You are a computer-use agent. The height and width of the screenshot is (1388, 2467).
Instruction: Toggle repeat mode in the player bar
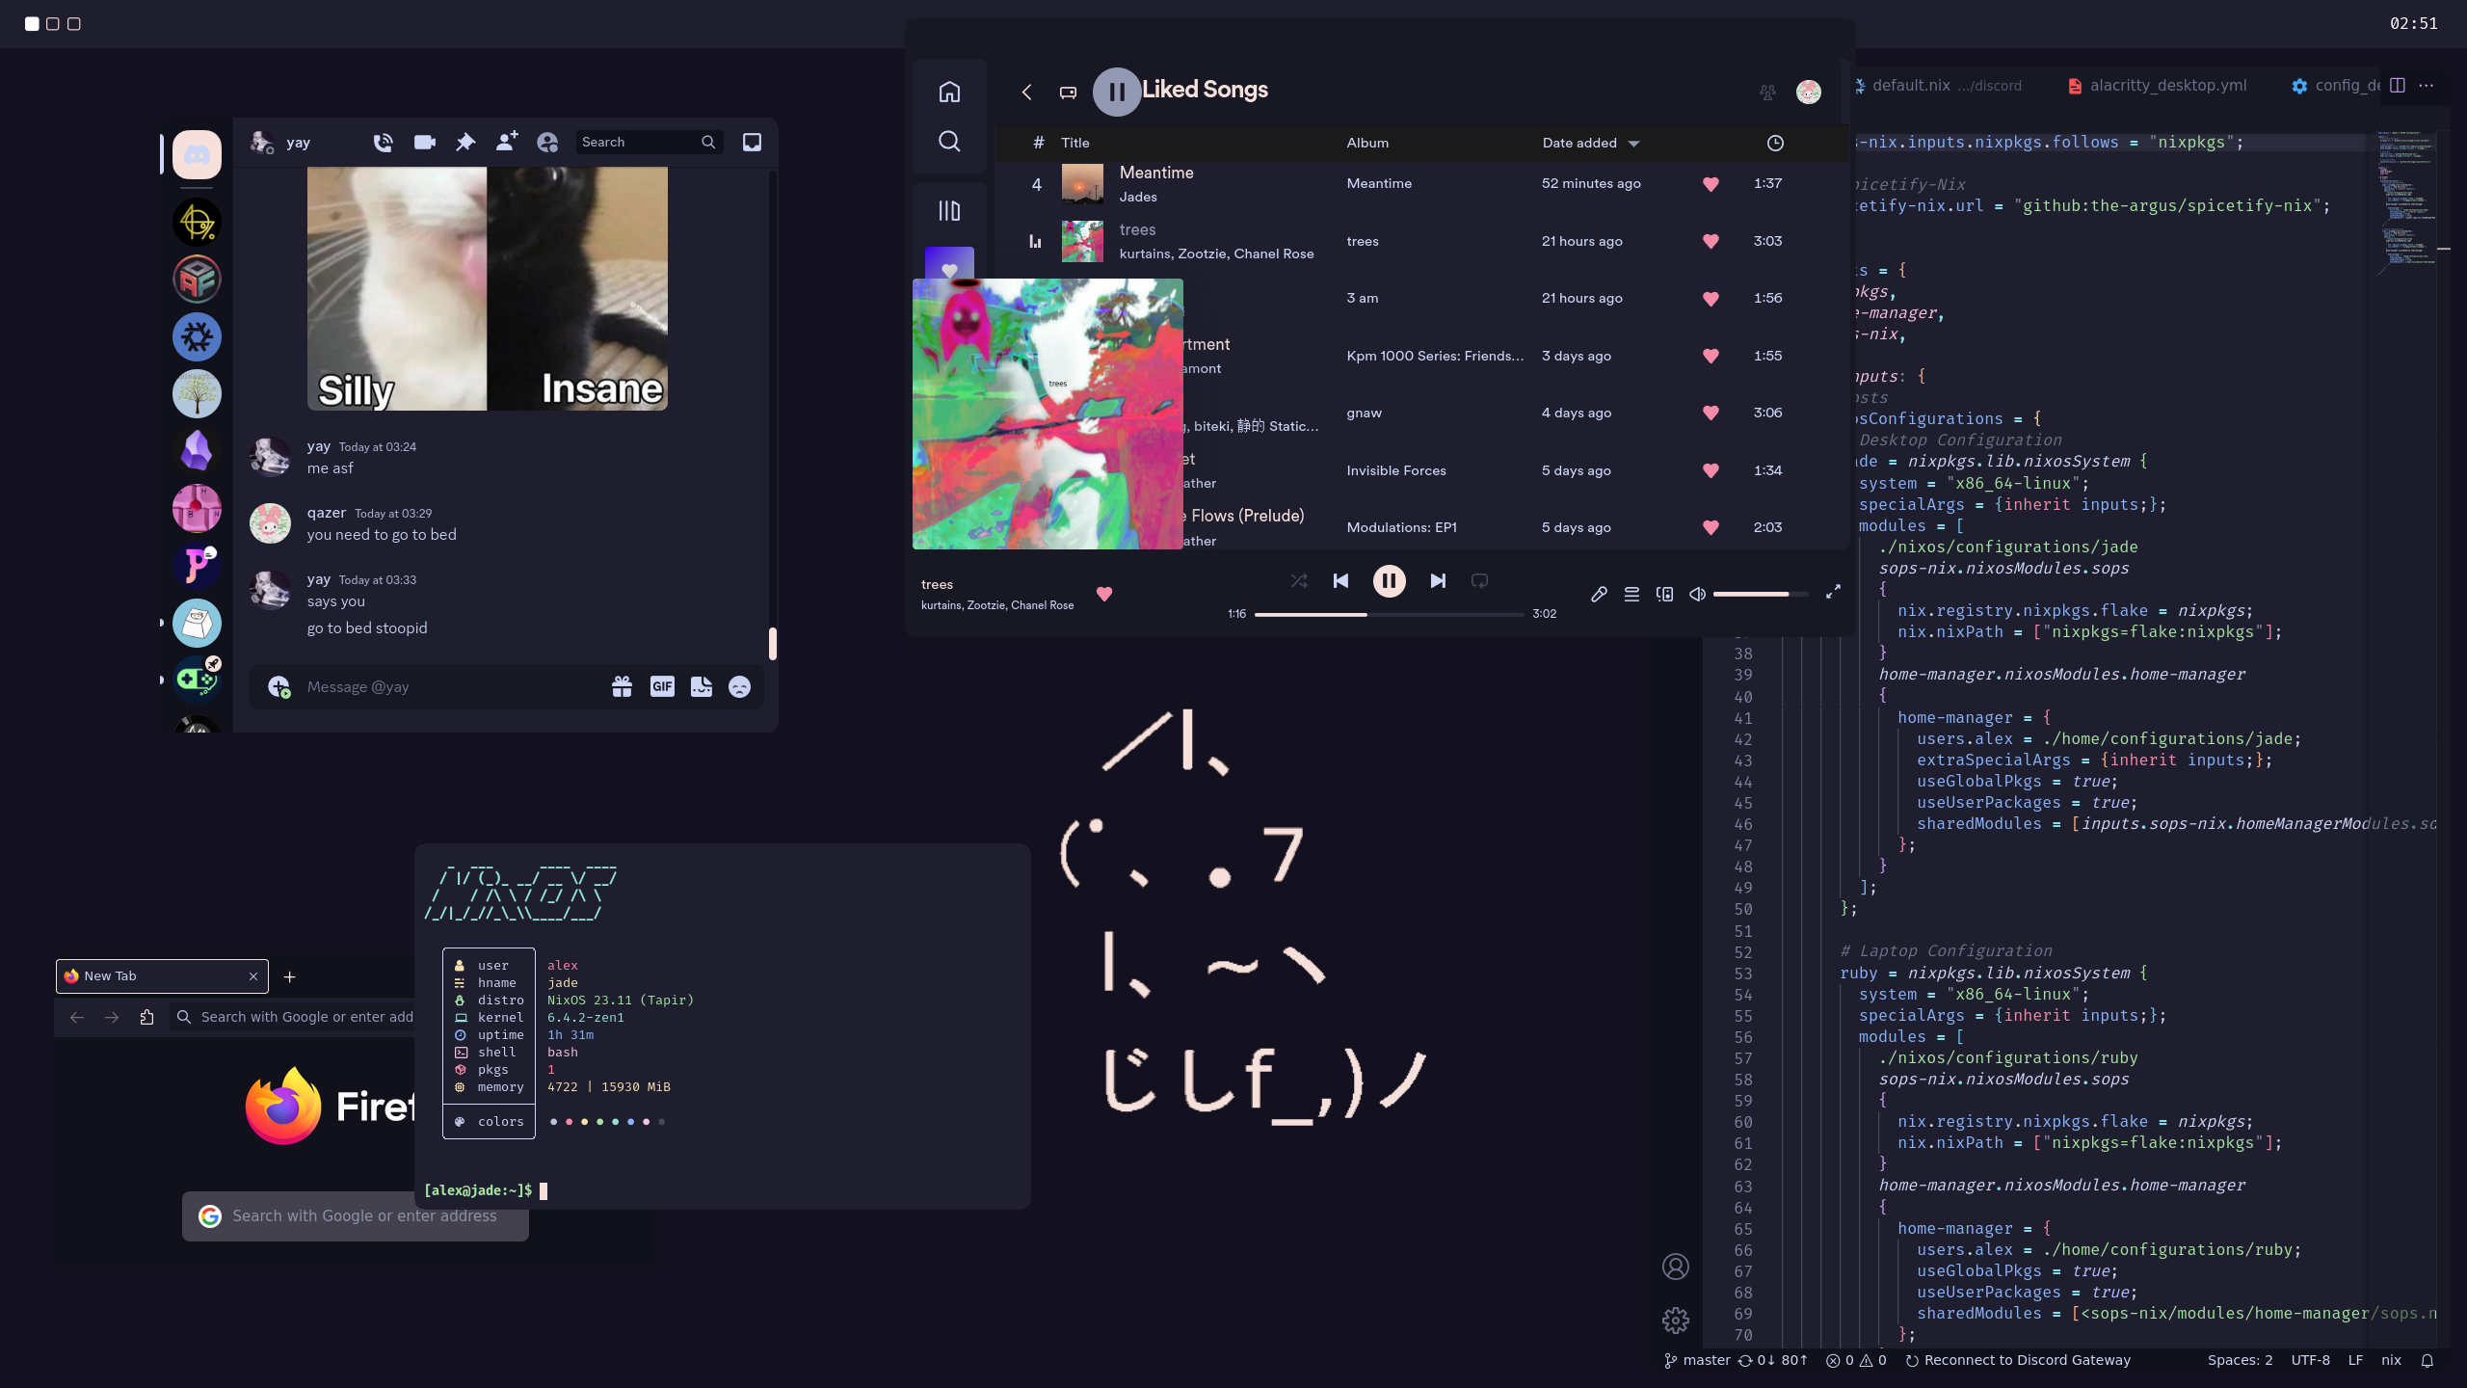coord(1479,580)
